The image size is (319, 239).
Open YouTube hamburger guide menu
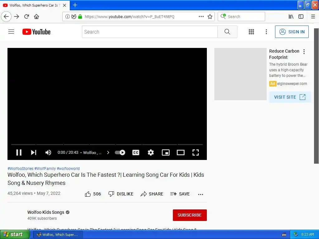(x=11, y=32)
